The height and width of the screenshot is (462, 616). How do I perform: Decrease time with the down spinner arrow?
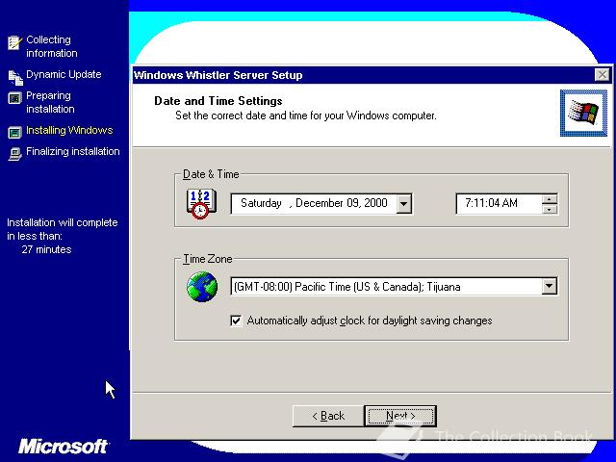[550, 210]
